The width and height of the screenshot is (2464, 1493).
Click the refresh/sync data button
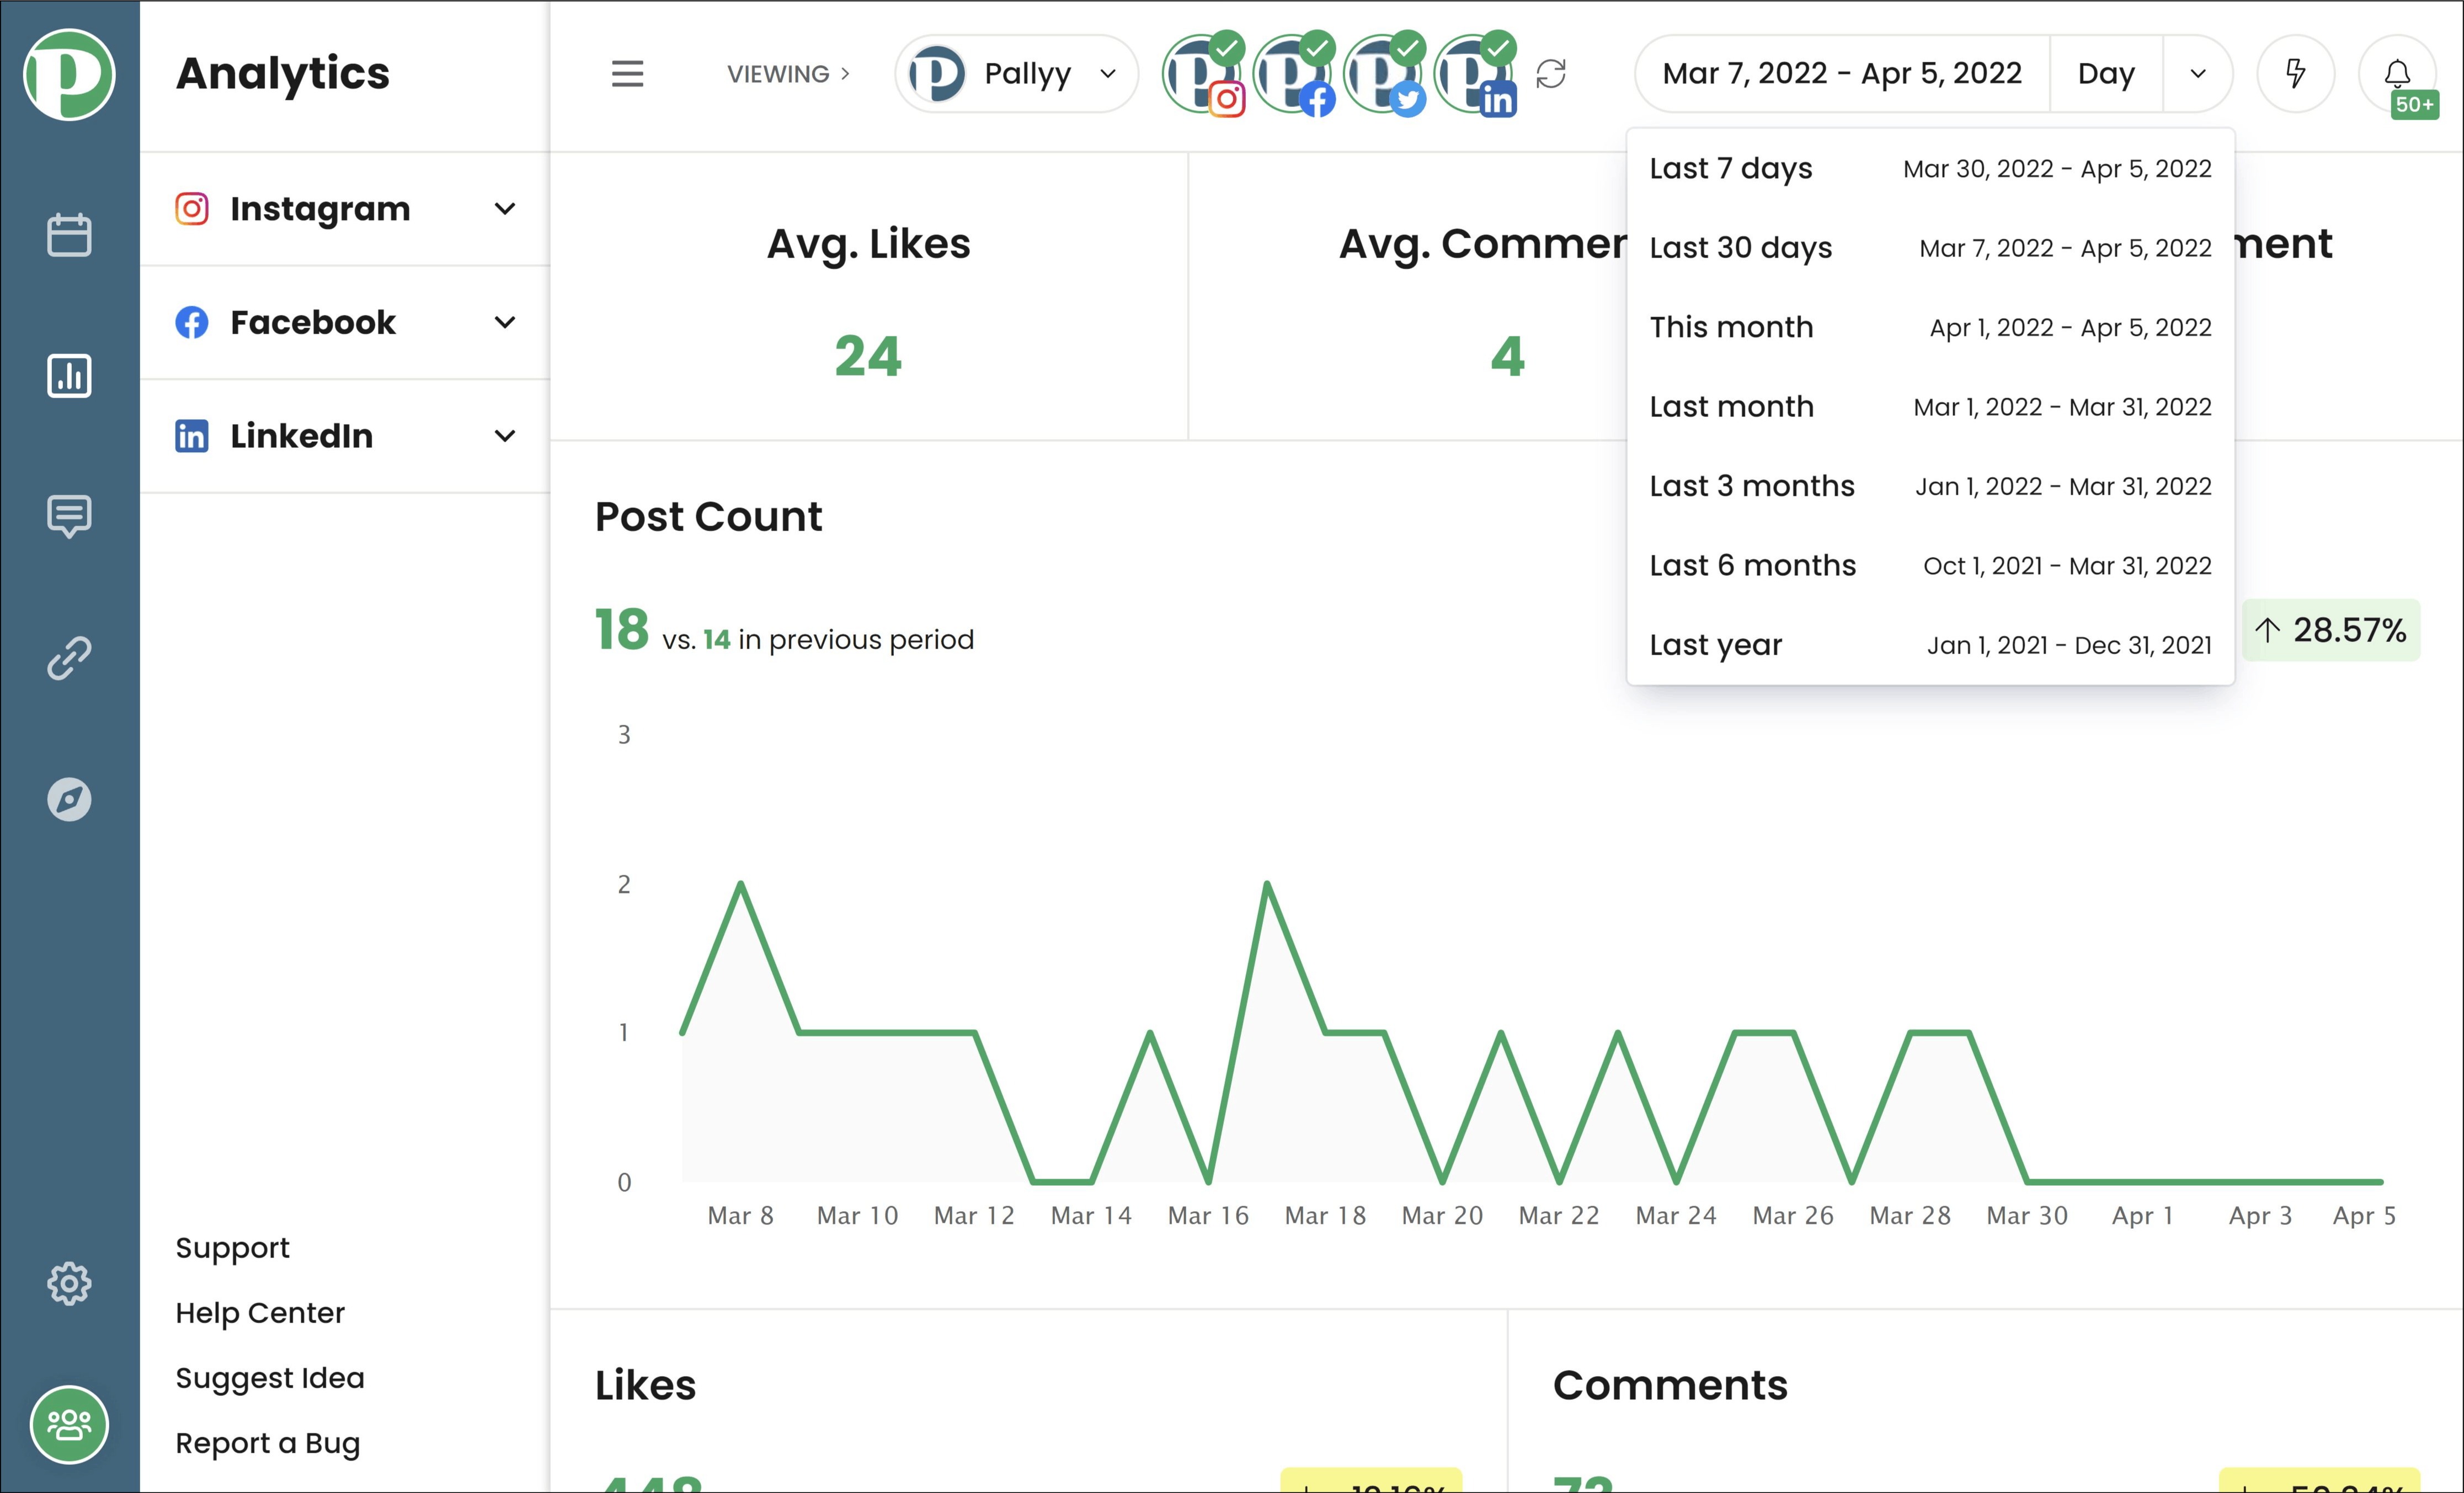(x=1553, y=74)
